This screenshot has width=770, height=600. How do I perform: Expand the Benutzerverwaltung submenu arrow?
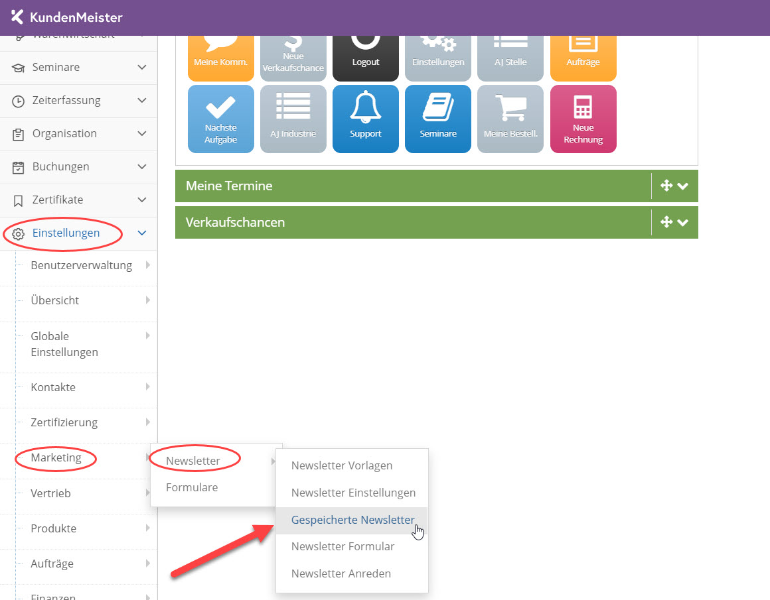click(148, 265)
